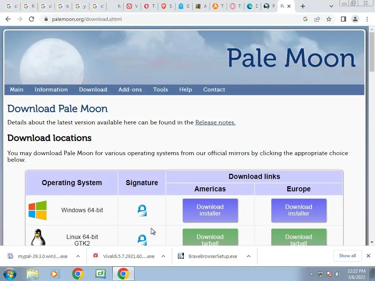Click the 'Download Pale Moon' heading
375x281 pixels.
pyautogui.click(x=57, y=109)
